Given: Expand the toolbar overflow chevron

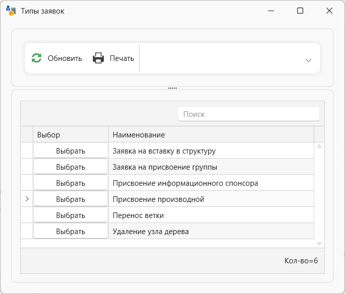Looking at the screenshot, I should 308,60.
